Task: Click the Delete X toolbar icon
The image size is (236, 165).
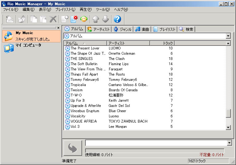Action: point(53,19)
